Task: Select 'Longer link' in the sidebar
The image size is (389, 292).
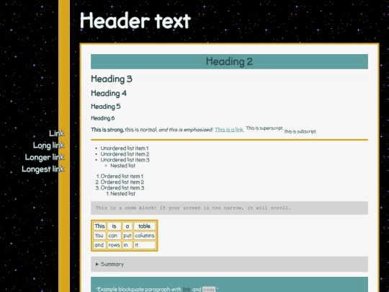Action: [45, 157]
